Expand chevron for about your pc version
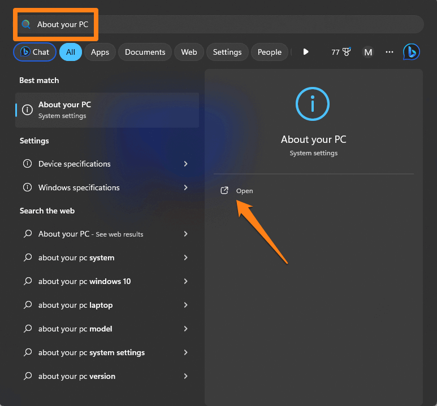 (x=186, y=376)
